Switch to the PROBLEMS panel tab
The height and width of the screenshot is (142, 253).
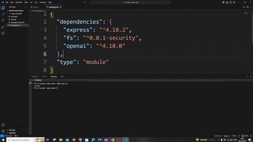point(35,77)
